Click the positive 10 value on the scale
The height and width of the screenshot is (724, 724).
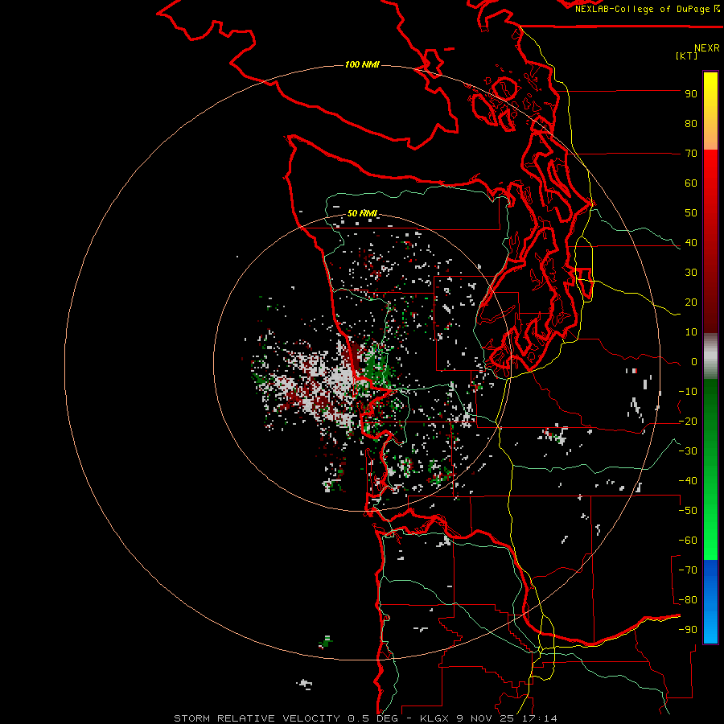691,332
